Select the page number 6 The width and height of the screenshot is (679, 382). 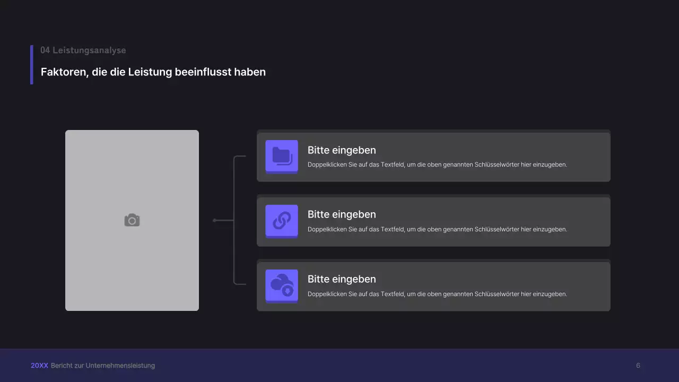[638, 366]
